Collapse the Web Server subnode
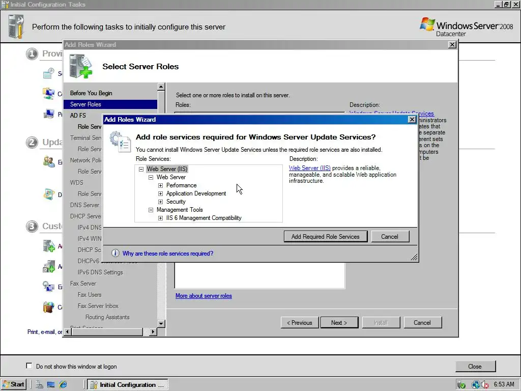The height and width of the screenshot is (391, 521). 151,177
